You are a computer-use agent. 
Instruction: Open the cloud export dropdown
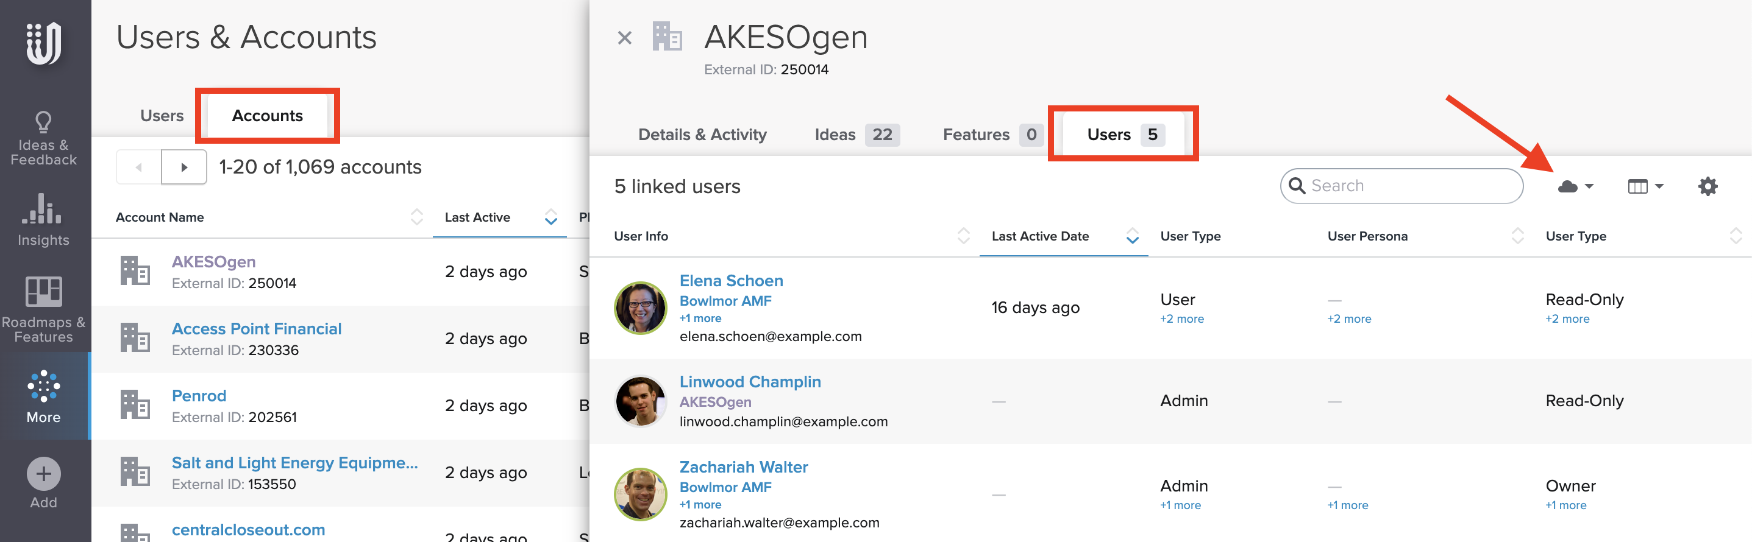(x=1575, y=186)
